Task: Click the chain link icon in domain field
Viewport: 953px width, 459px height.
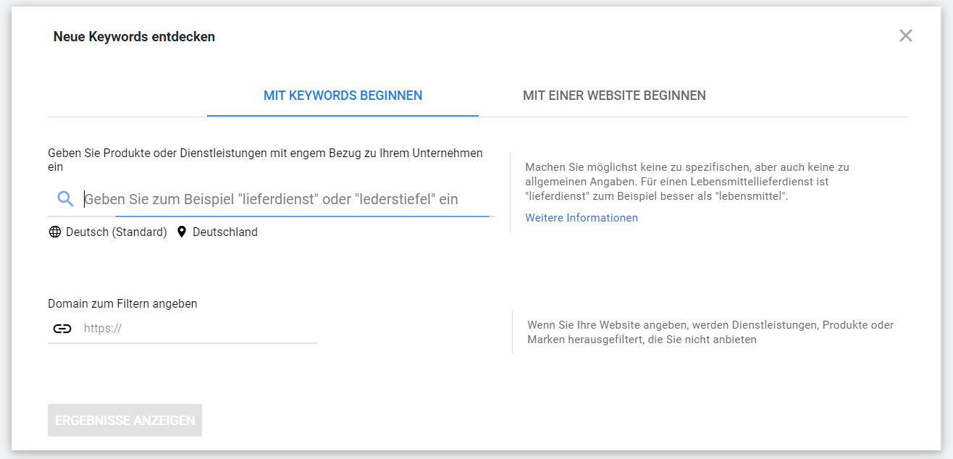Action: click(x=63, y=328)
